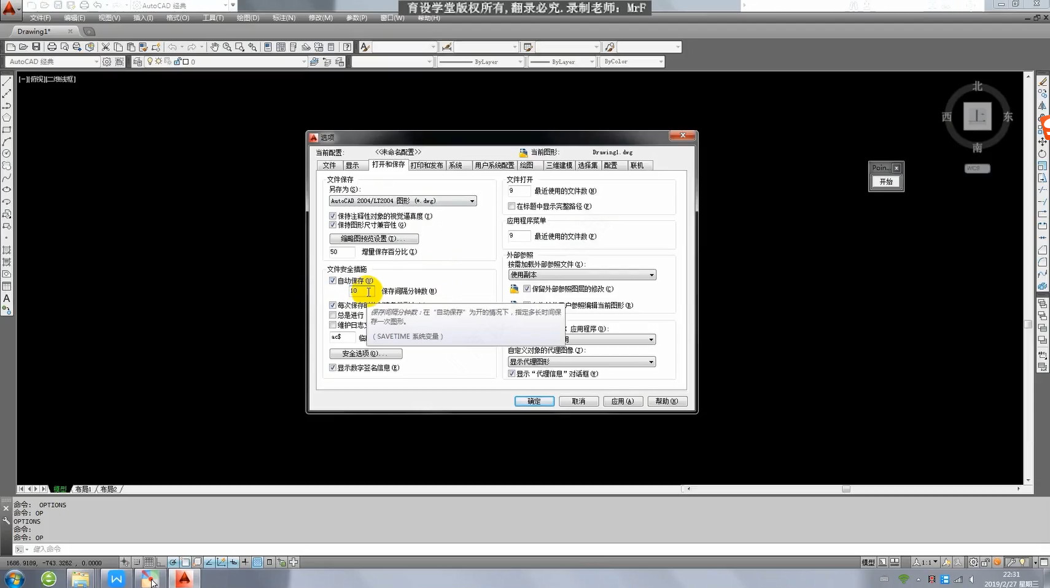
Task: Open the 使用副本 xref loading dropdown
Action: [x=582, y=275]
